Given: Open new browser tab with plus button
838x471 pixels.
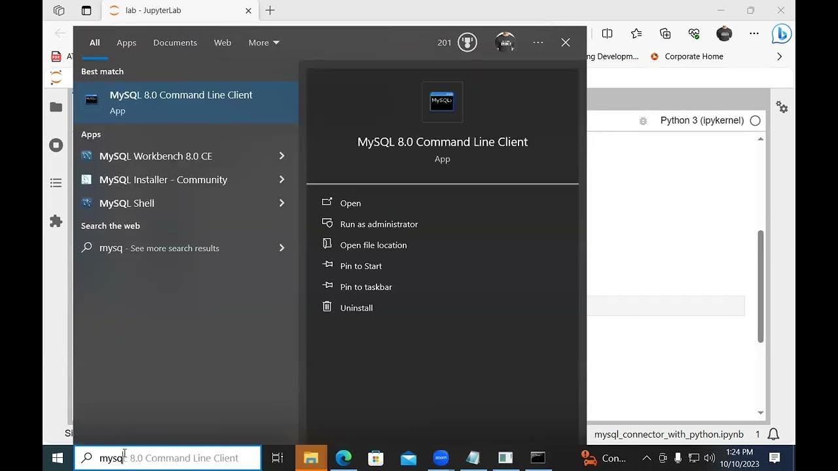Looking at the screenshot, I should [x=270, y=10].
